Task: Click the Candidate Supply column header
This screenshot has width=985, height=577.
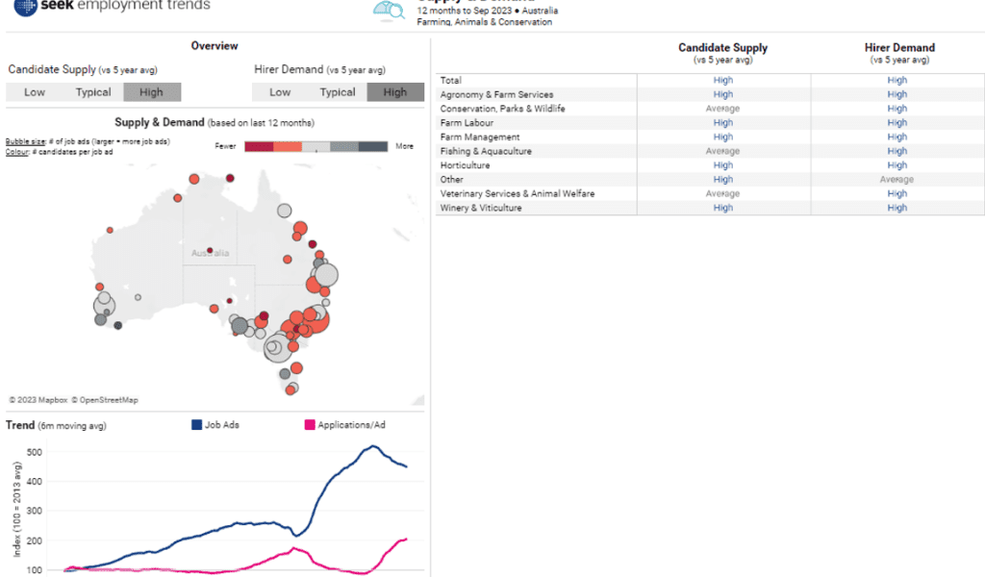Action: click(723, 53)
